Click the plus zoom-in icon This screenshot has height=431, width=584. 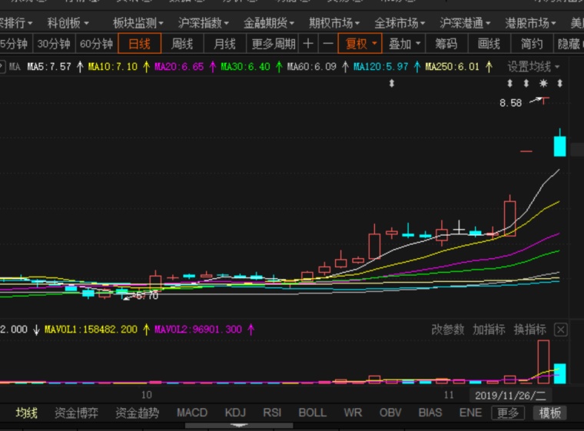pyautogui.click(x=308, y=44)
